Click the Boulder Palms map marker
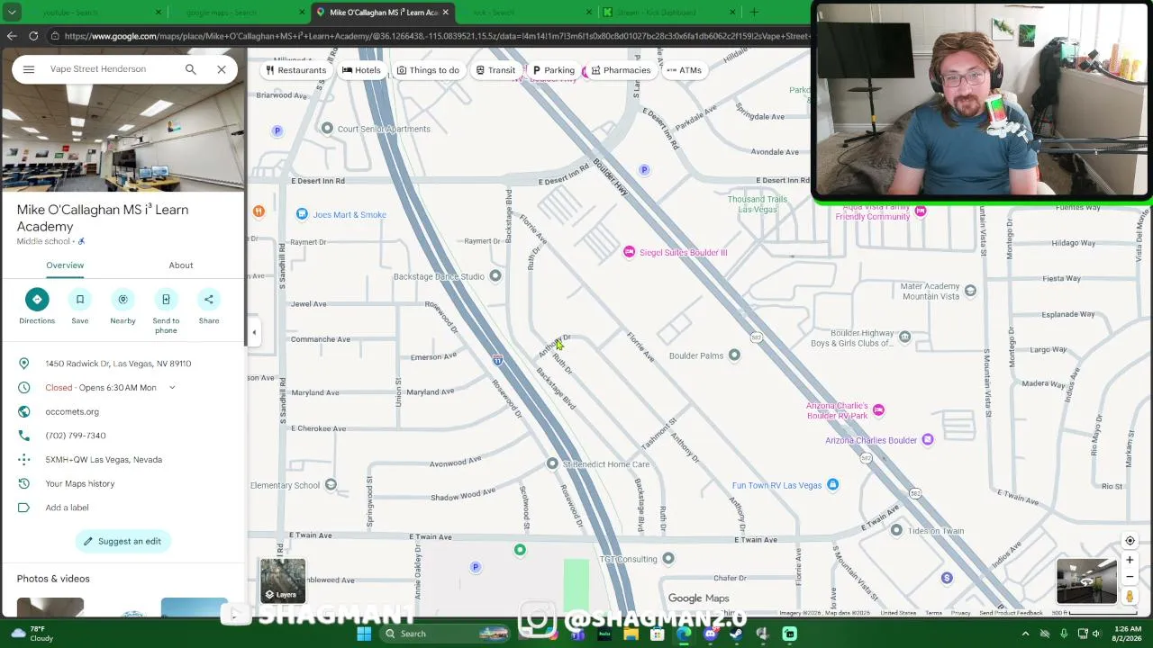This screenshot has width=1153, height=648. tap(734, 355)
